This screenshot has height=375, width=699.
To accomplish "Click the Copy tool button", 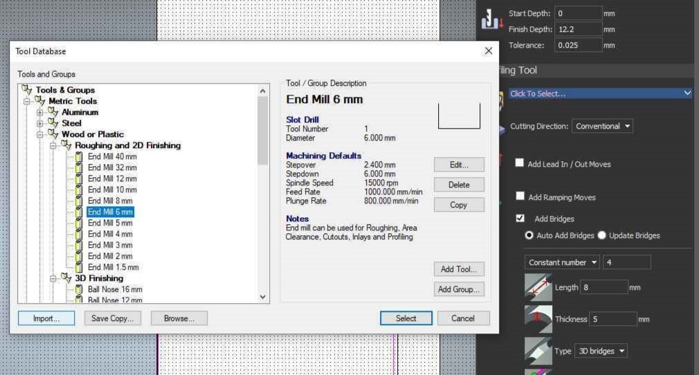I will [459, 205].
